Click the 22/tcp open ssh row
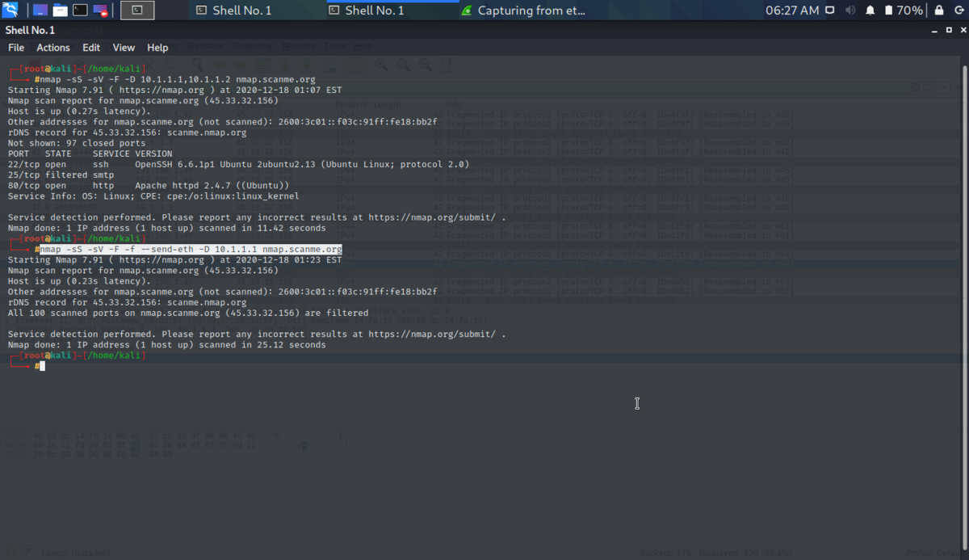The image size is (969, 560). click(x=238, y=164)
